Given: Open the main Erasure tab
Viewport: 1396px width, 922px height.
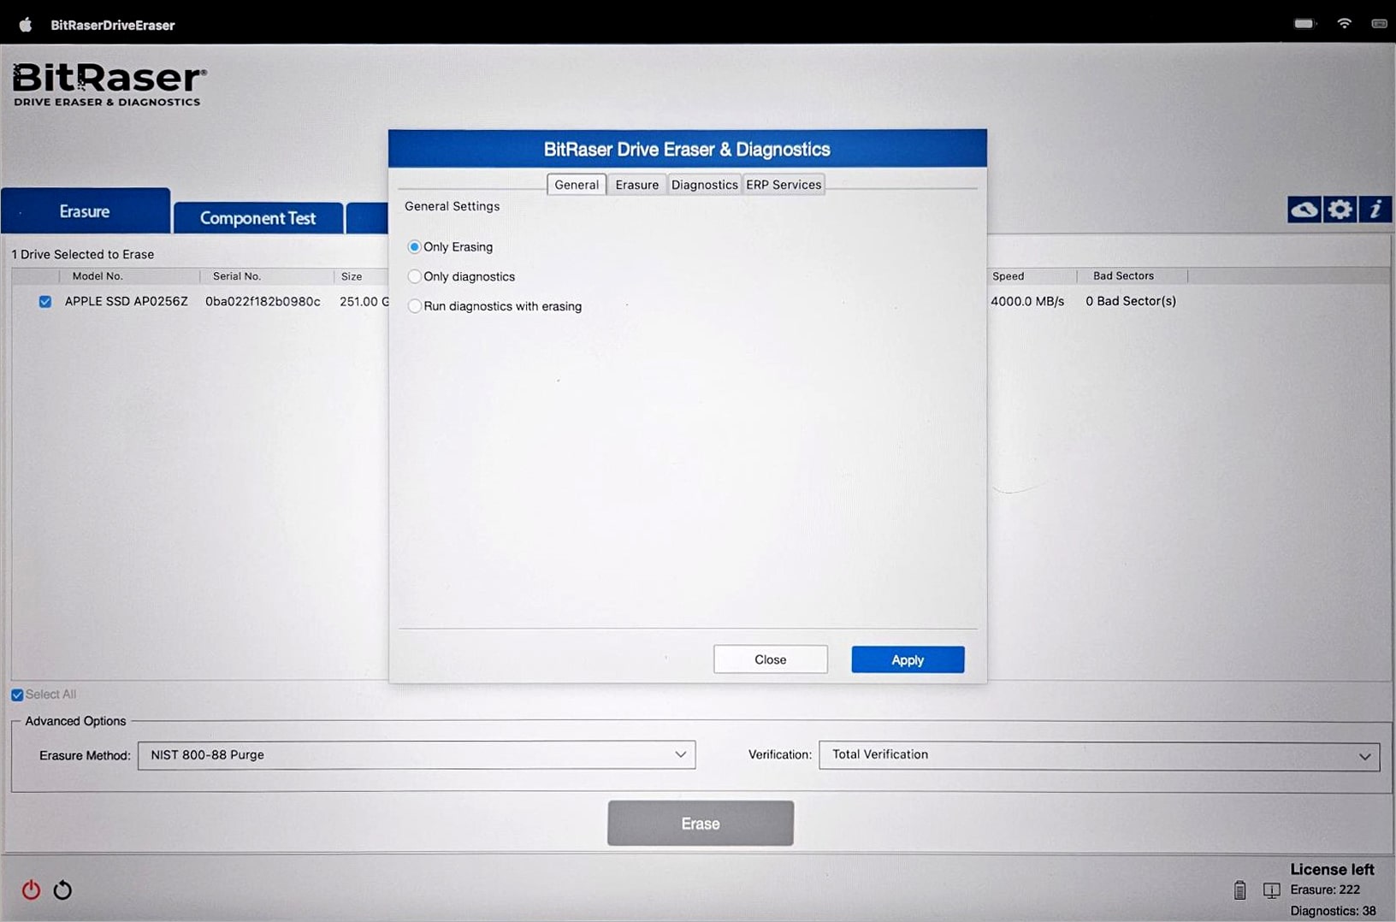Looking at the screenshot, I should coord(85,211).
